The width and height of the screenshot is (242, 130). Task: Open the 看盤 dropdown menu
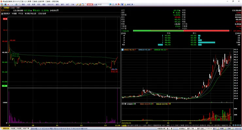(x=24, y=5)
